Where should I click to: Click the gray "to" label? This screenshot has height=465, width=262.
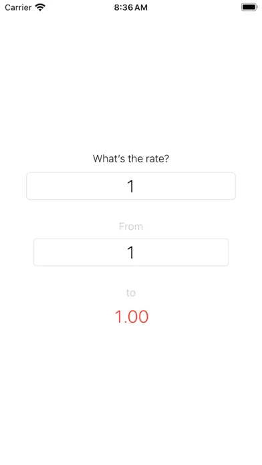pos(131,293)
